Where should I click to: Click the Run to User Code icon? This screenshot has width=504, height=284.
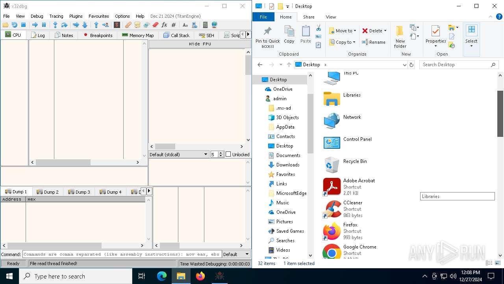coord(105,25)
